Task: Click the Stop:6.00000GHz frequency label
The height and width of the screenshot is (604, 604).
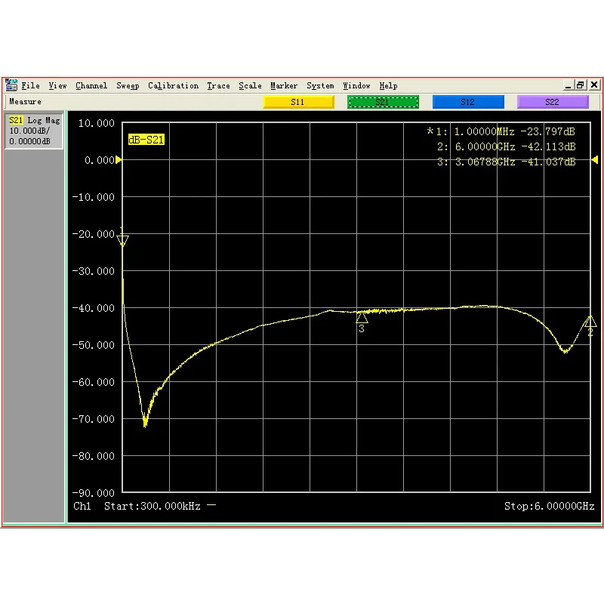Action: pos(550,506)
